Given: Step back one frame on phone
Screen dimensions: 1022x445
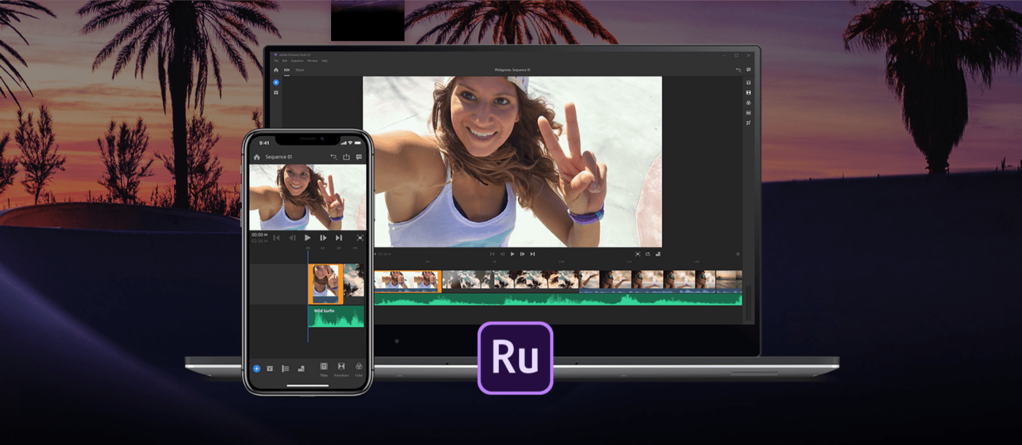Looking at the screenshot, I should (292, 238).
